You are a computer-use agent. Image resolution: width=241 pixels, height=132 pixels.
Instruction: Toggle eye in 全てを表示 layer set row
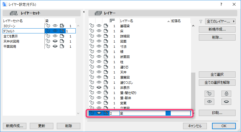pos(55,36)
